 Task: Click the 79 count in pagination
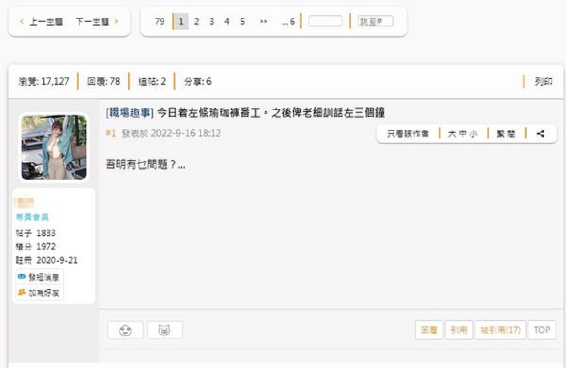pyautogui.click(x=160, y=22)
